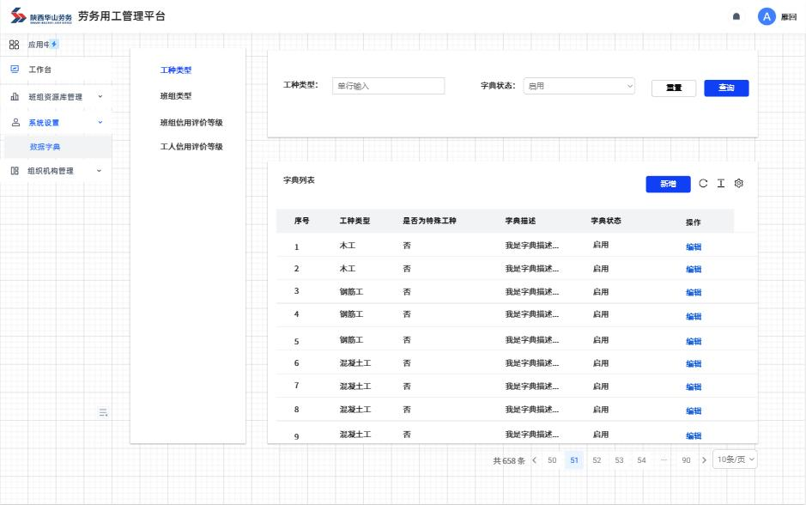This screenshot has width=806, height=505.
Task: Go to next page arrow in pagination
Action: (704, 460)
